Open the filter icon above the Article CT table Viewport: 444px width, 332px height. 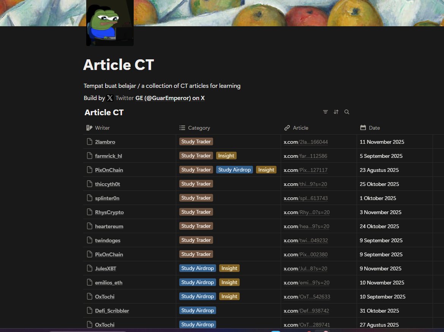click(325, 112)
